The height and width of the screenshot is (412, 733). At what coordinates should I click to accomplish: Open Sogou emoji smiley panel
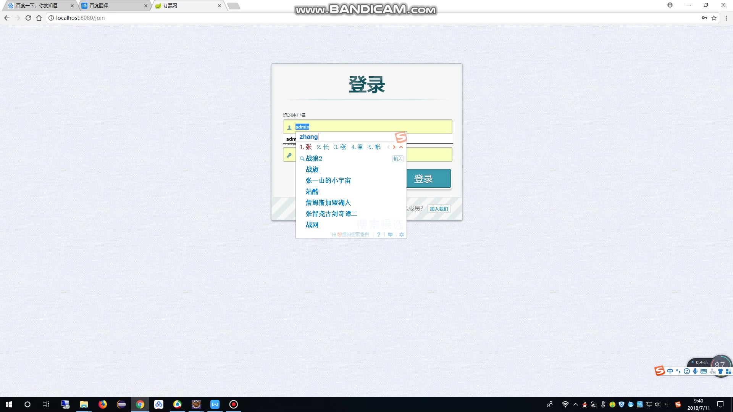click(687, 371)
